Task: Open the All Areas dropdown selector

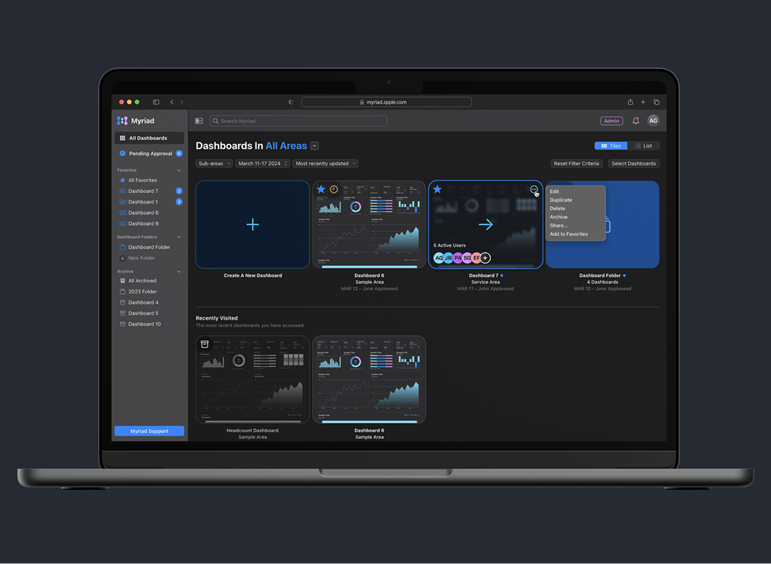Action: coord(314,145)
